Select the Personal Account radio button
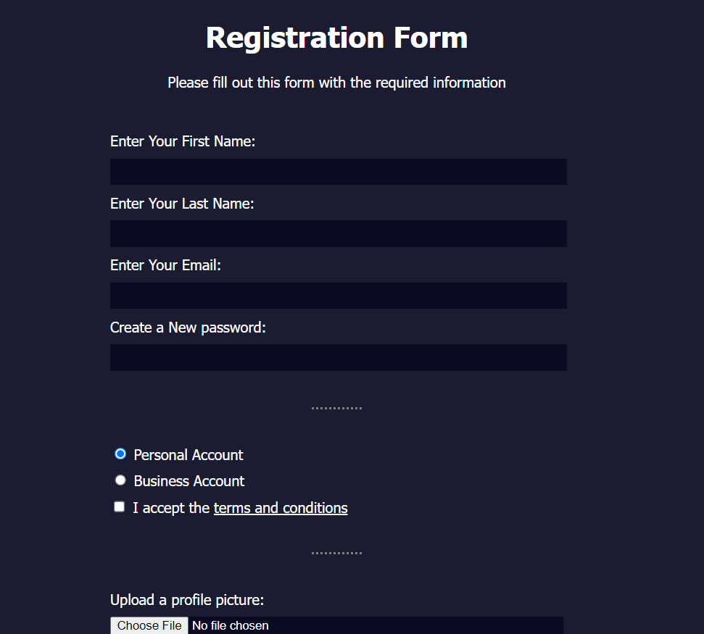 click(120, 453)
